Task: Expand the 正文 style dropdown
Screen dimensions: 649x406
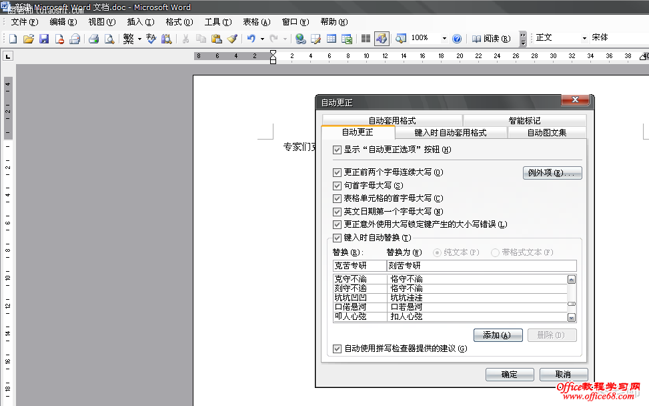Action: click(x=584, y=38)
